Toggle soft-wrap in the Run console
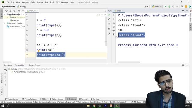 pos(114,23)
